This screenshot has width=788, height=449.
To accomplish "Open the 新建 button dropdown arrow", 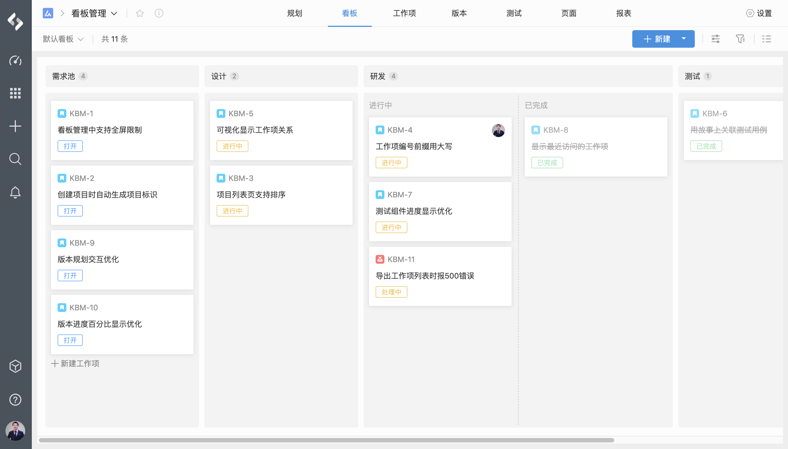I will tap(684, 39).
